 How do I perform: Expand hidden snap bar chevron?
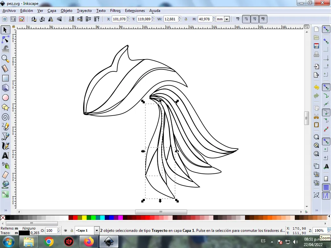317,210
